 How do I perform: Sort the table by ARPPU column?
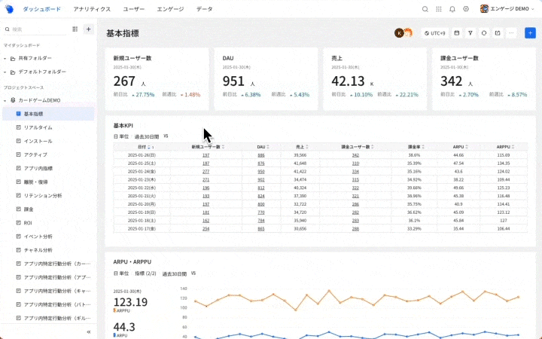coord(513,147)
